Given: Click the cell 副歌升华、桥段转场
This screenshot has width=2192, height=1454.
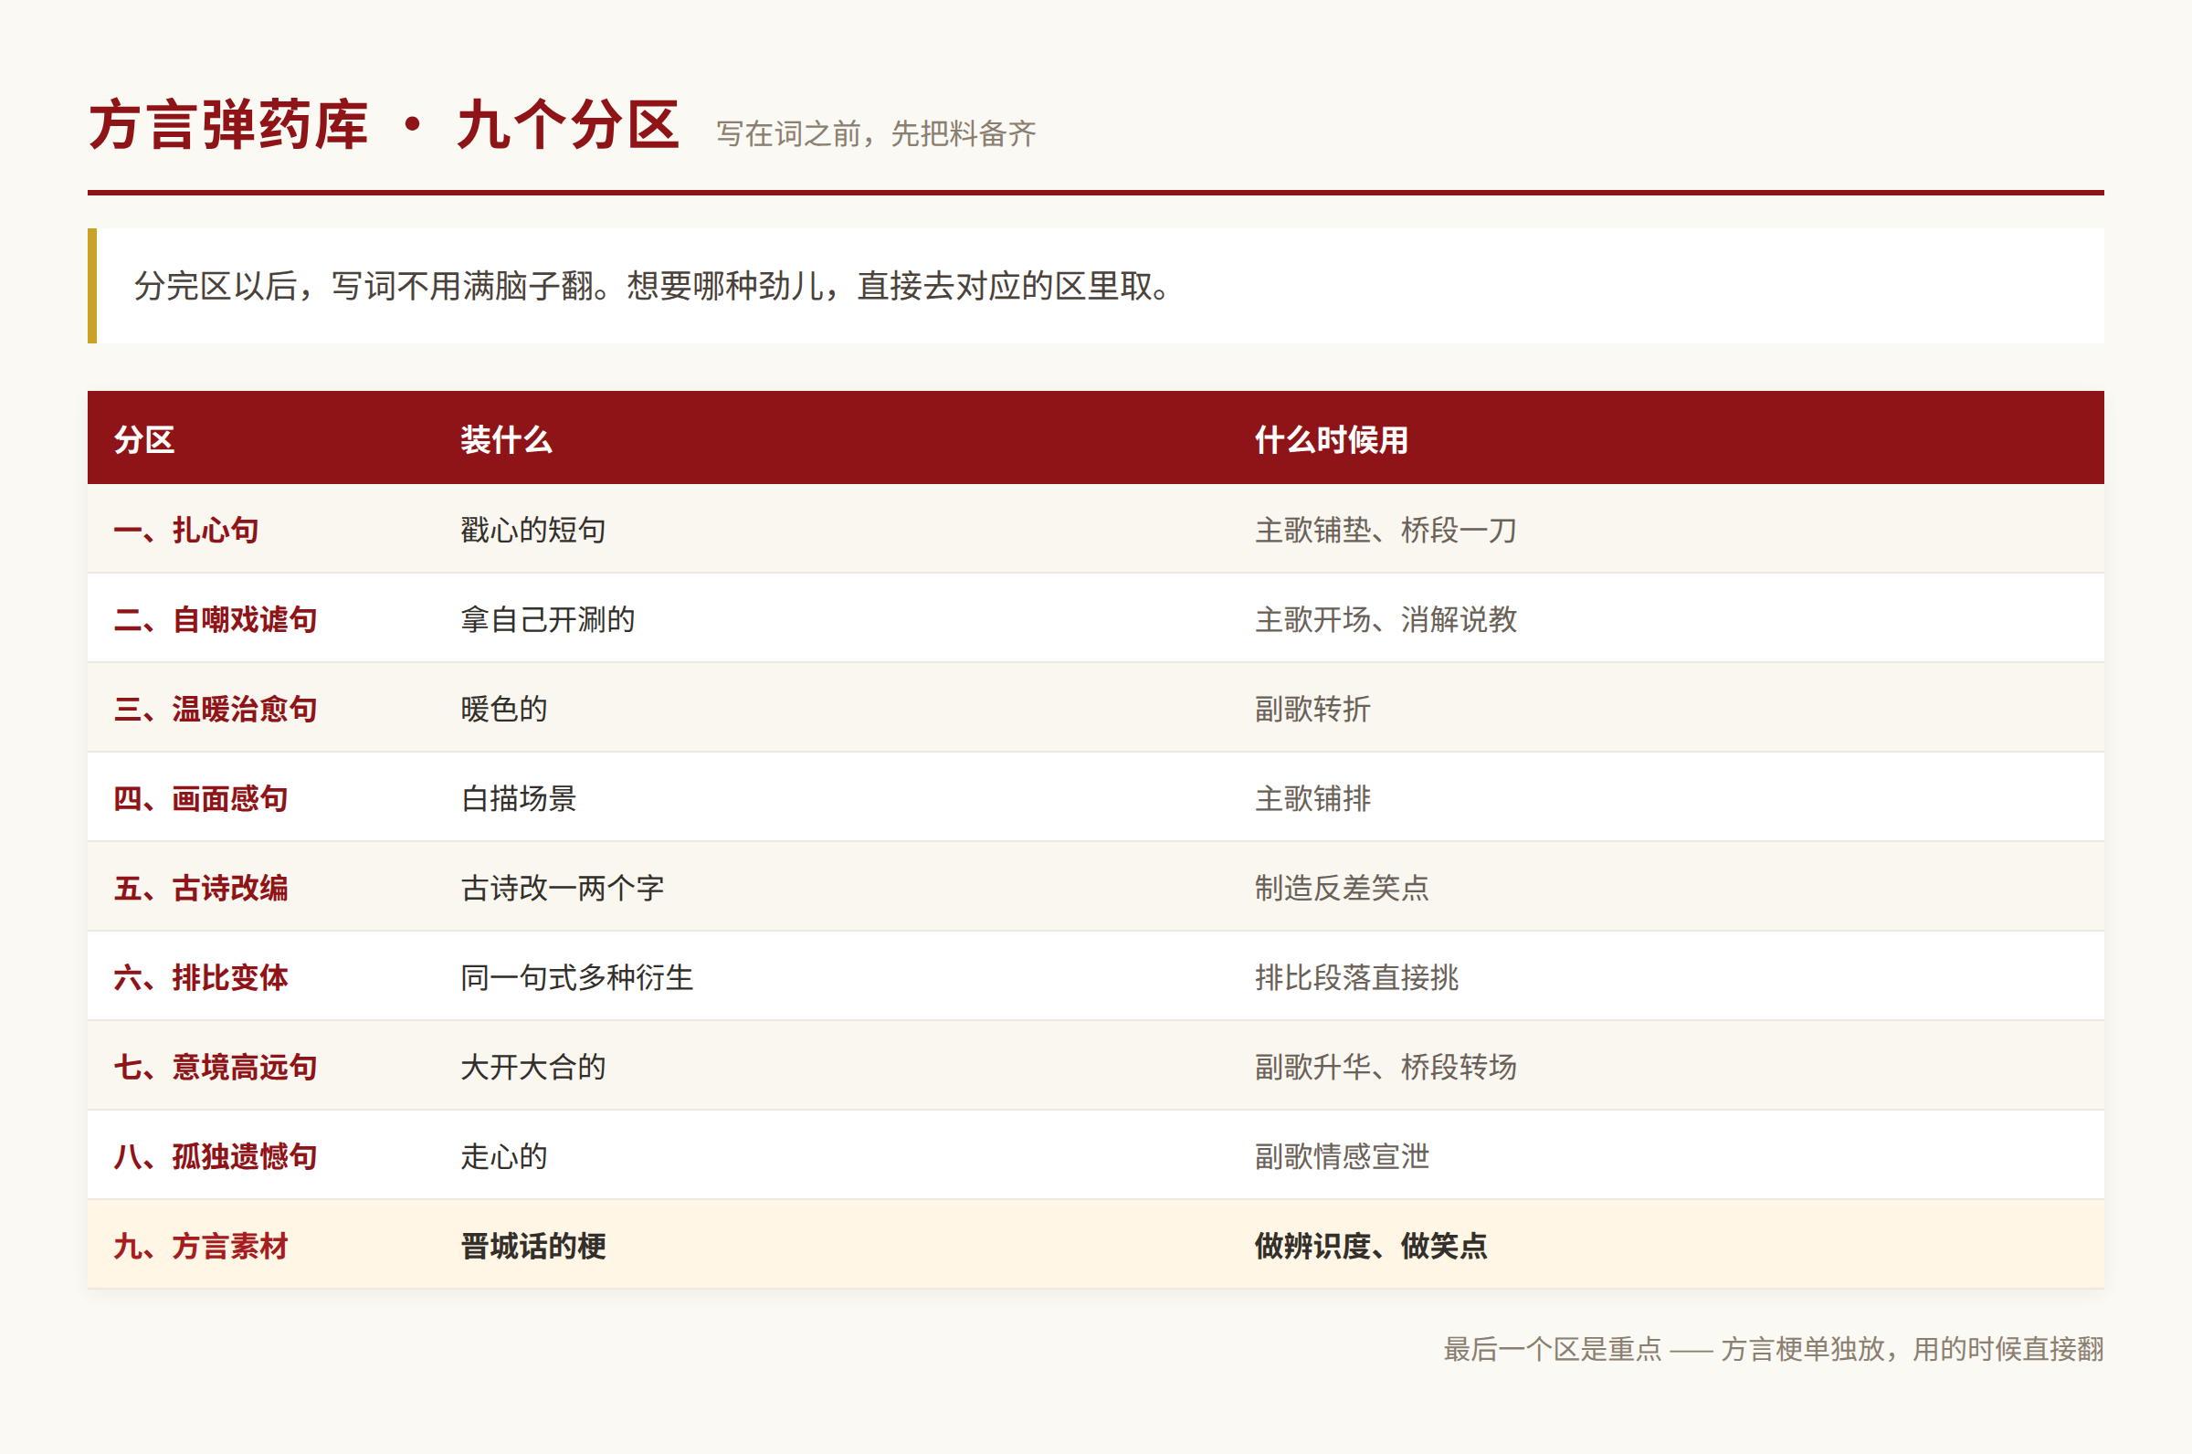Looking at the screenshot, I should point(1386,1067).
